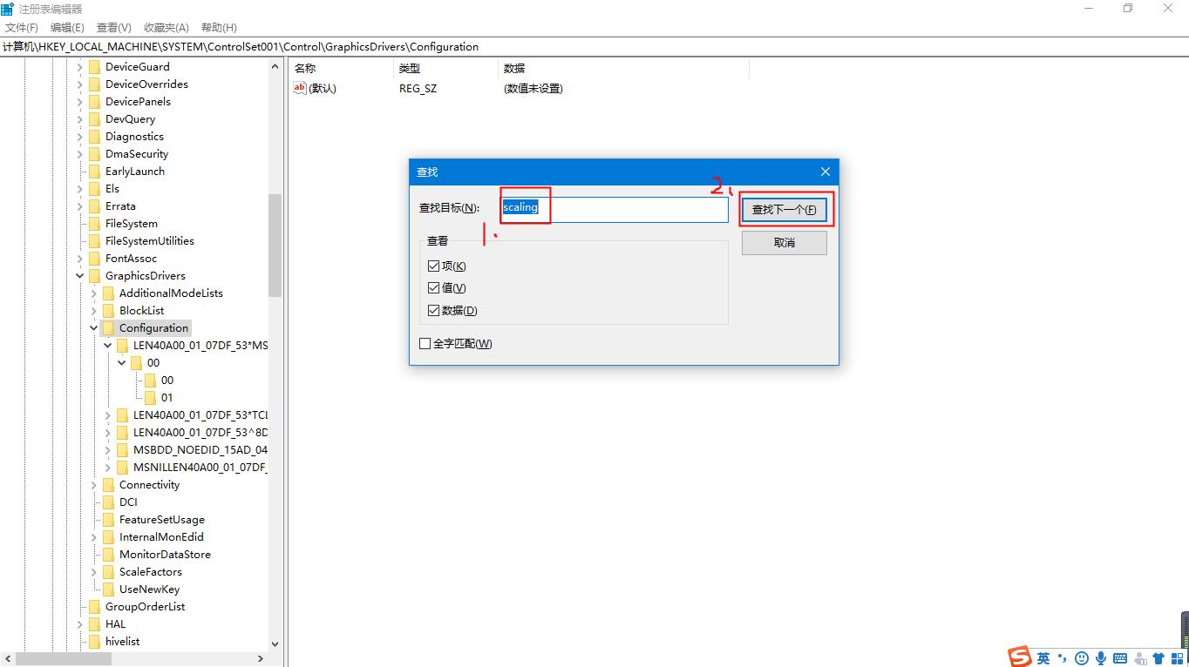Open the 编辑(E) menu
Viewport: 1189px width, 667px height.
(67, 28)
